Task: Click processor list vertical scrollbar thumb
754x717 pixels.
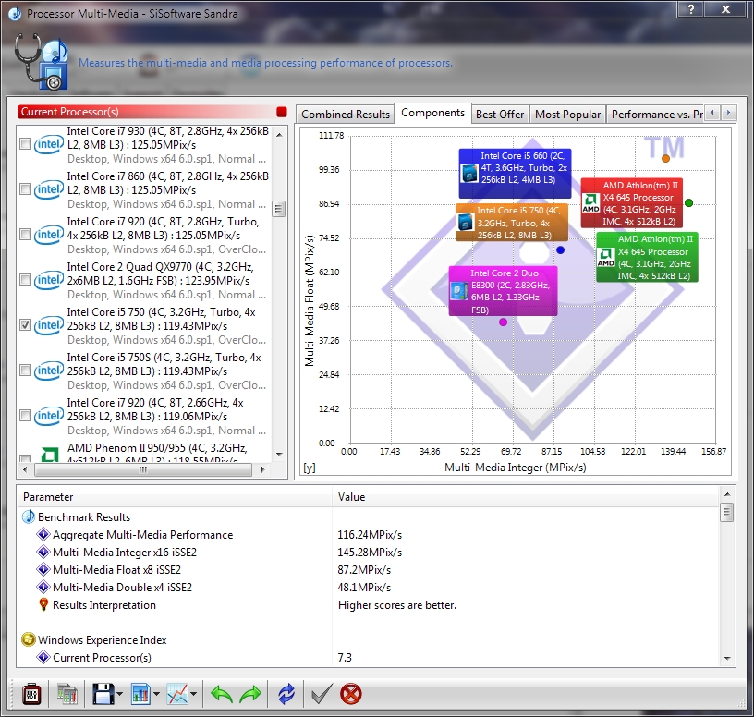Action: 278,209
